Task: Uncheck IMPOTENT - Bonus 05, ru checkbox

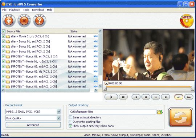Action: [x=4, y=81]
